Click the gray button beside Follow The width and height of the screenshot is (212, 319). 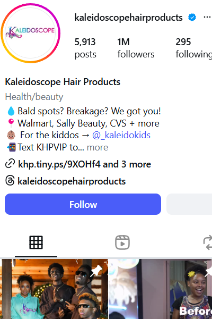click(x=189, y=204)
